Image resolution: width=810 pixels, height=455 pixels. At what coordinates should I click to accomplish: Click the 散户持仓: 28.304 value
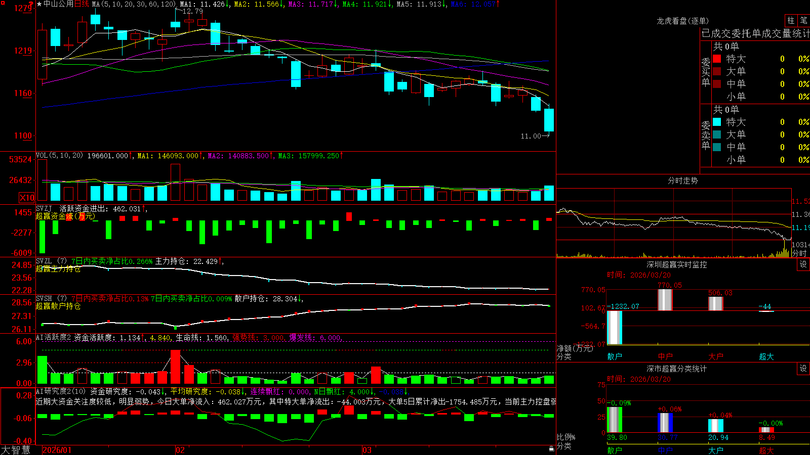(x=266, y=299)
